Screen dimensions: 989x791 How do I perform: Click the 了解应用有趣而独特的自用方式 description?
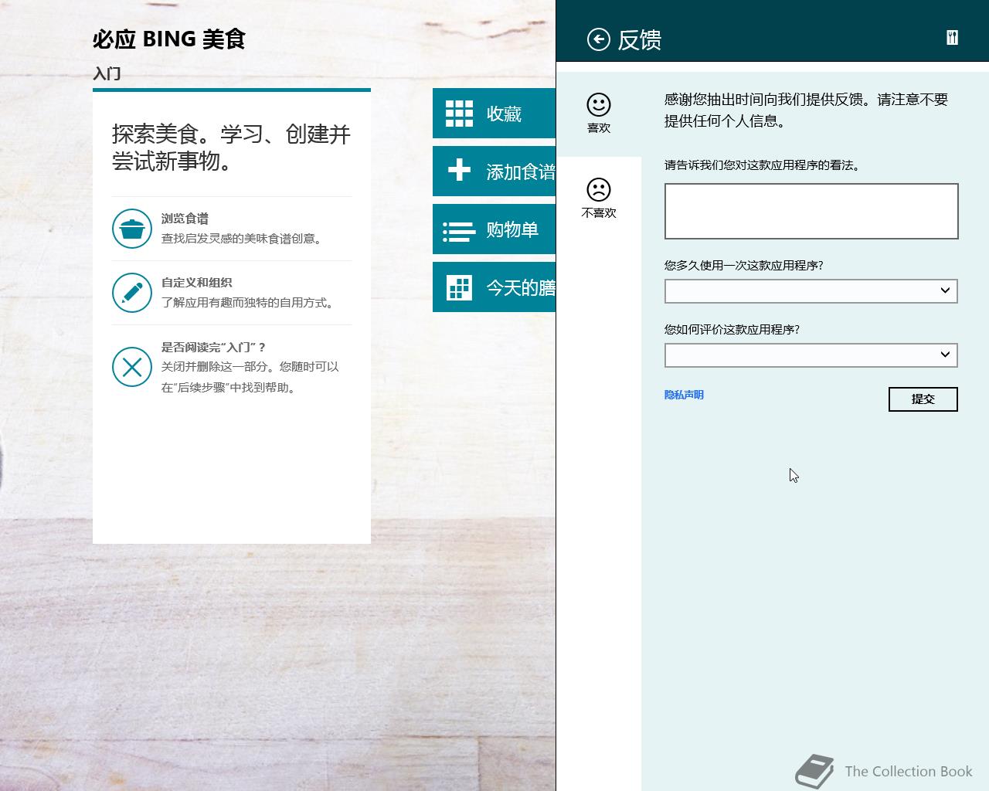click(x=249, y=303)
